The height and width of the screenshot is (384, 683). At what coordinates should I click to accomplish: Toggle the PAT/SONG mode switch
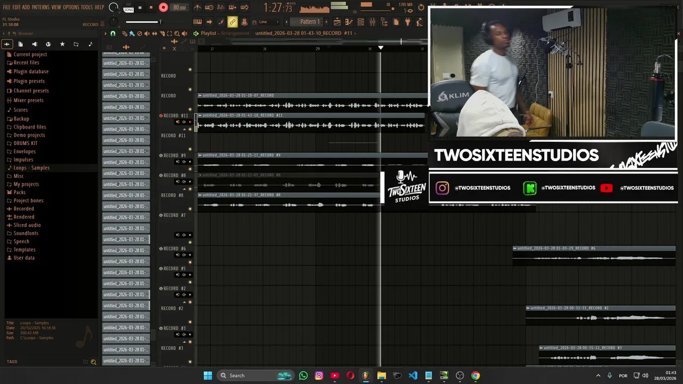pyautogui.click(x=129, y=7)
